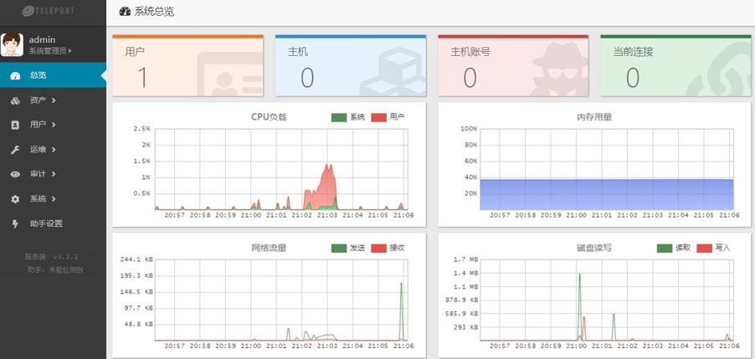Open the 用户 count card
Screen dimensions: 755x359
click(187, 65)
